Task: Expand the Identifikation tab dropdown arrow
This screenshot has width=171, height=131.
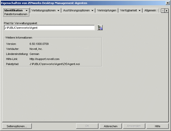Action: coord(26,11)
